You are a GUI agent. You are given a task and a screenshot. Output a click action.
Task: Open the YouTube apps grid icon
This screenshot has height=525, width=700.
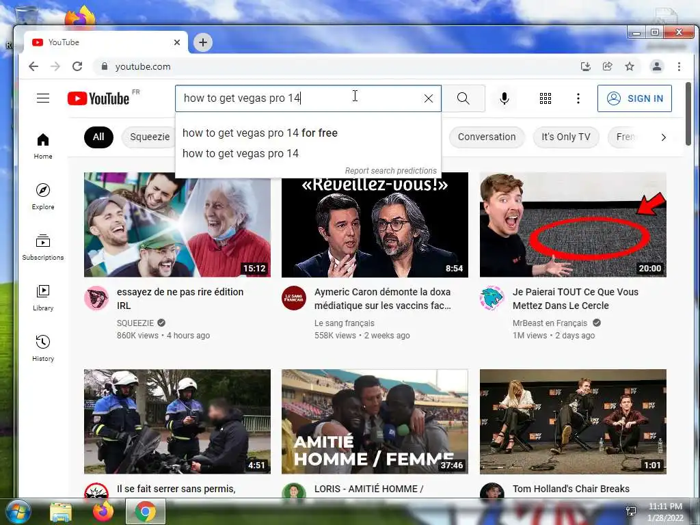coord(545,98)
